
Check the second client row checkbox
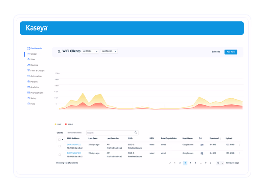point(60,154)
